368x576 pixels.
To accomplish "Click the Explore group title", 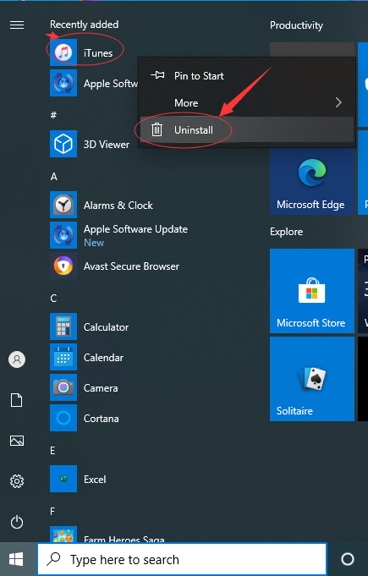I will tap(287, 232).
